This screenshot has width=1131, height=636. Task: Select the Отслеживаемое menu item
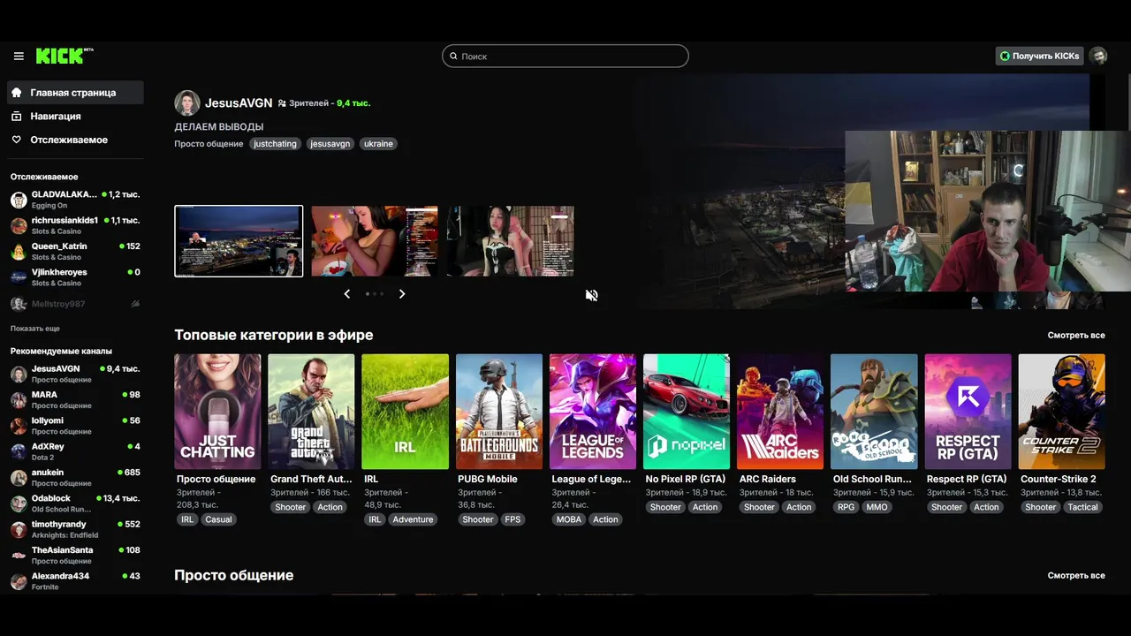pyautogui.click(x=75, y=140)
